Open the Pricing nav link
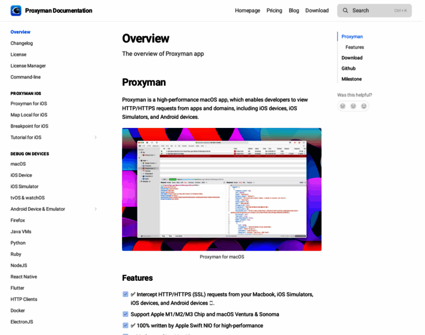Viewport: 425px width, 335px height. coord(275,11)
